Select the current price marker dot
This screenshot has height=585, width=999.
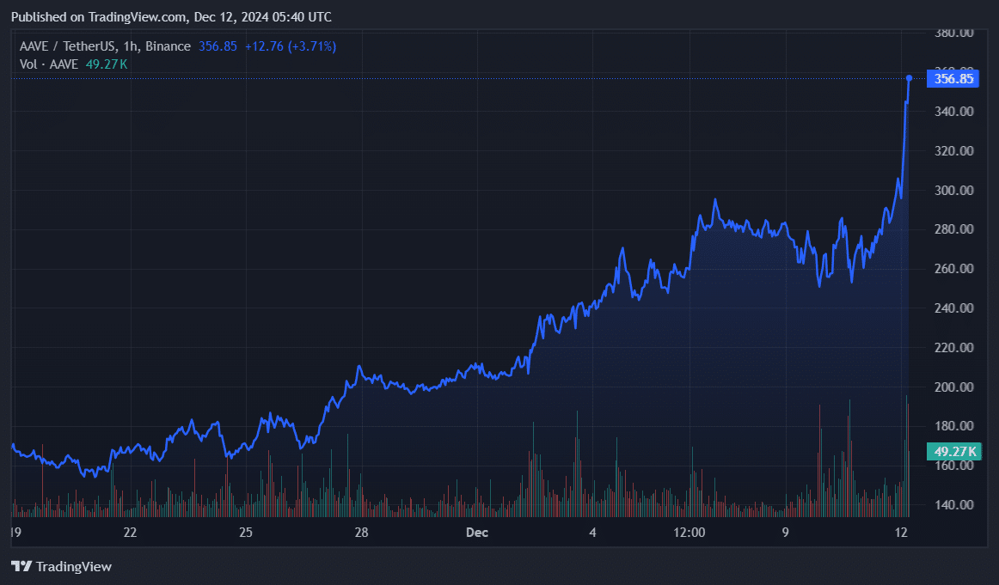click(x=908, y=78)
